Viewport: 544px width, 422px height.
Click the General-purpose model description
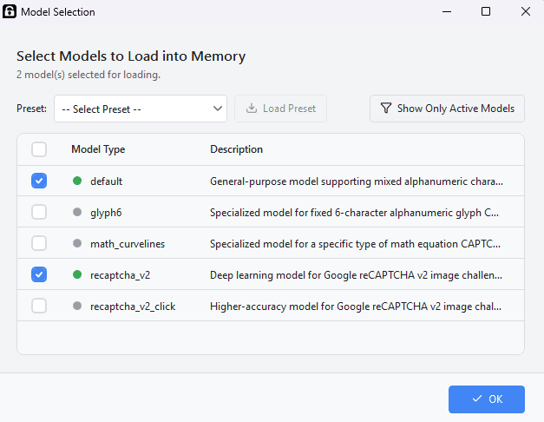pos(357,181)
